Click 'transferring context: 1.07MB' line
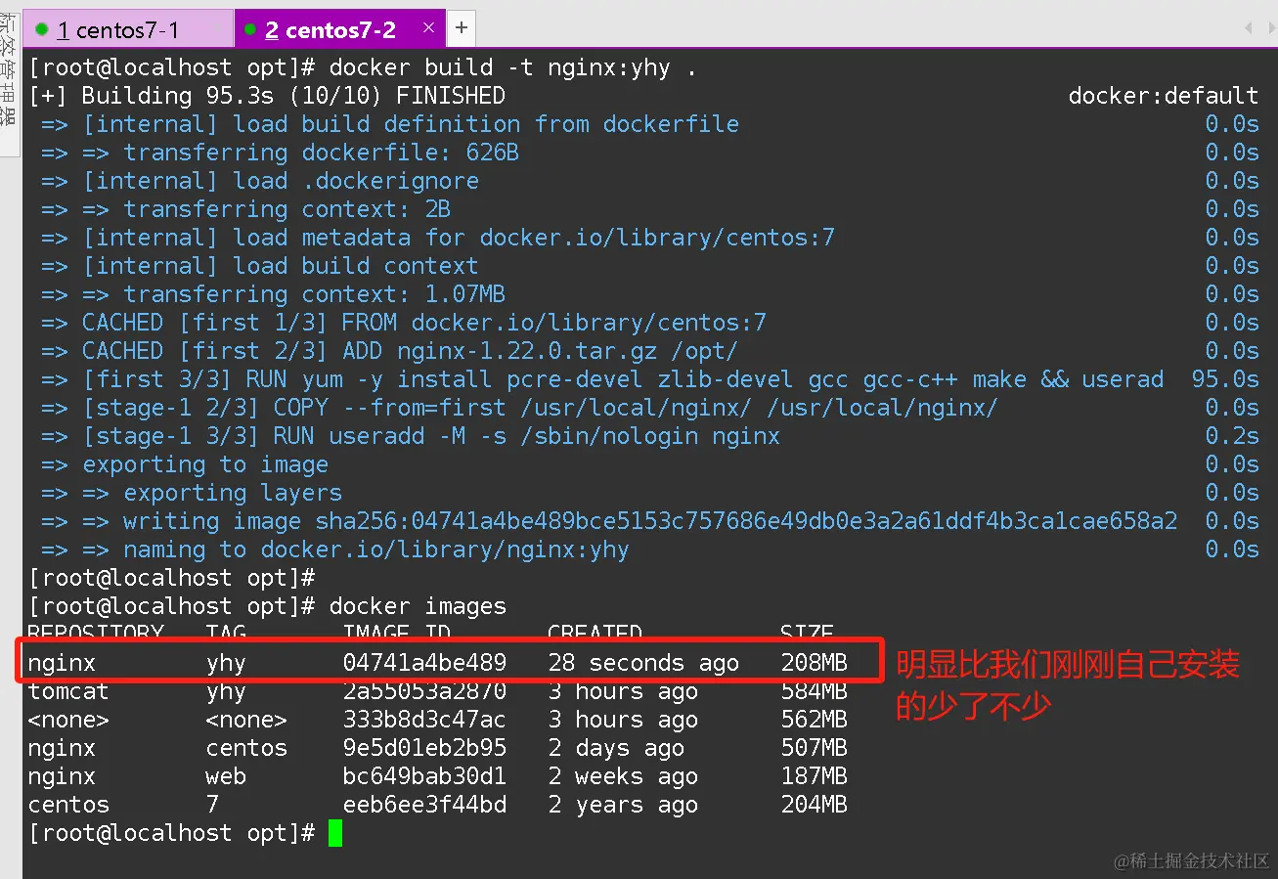 point(274,294)
